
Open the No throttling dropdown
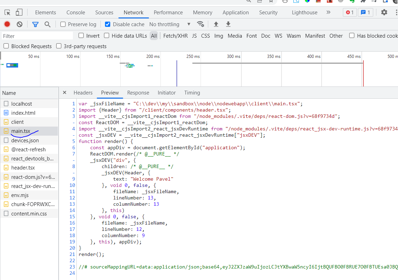click(x=170, y=24)
